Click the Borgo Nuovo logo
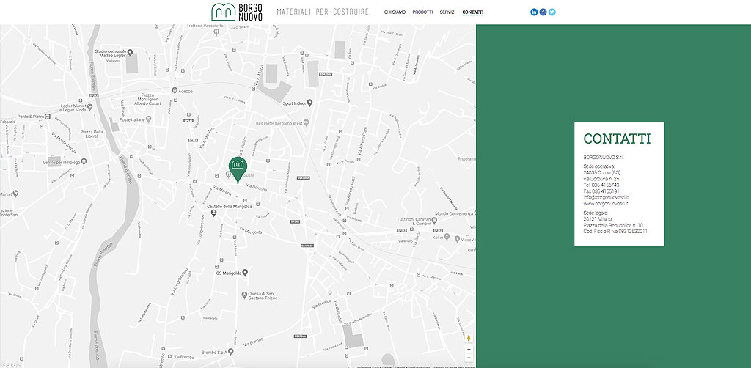 tap(237, 12)
